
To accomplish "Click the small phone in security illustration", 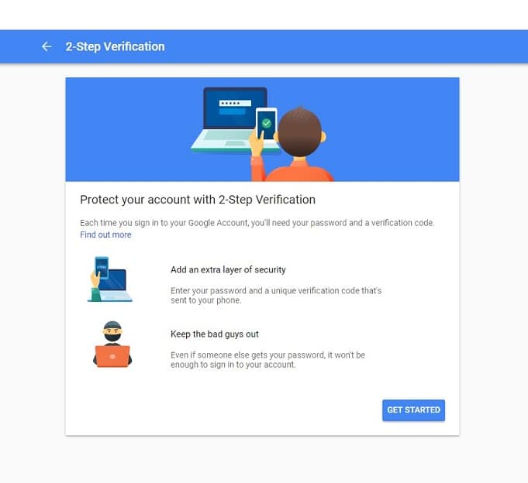I will [102, 268].
